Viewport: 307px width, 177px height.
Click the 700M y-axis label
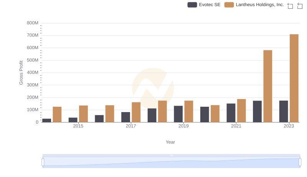[33, 35]
